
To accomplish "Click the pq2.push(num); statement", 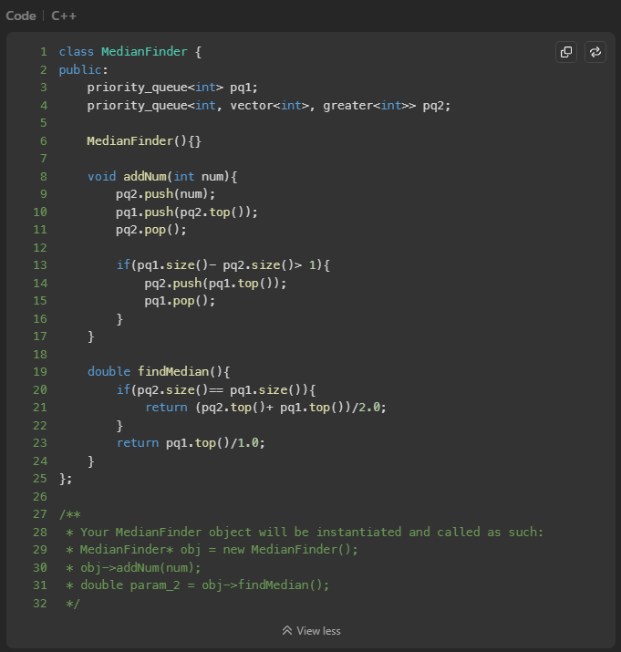I will click(166, 194).
